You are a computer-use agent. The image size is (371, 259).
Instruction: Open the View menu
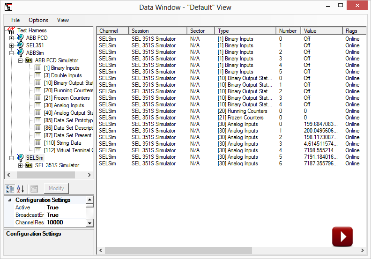pos(63,20)
